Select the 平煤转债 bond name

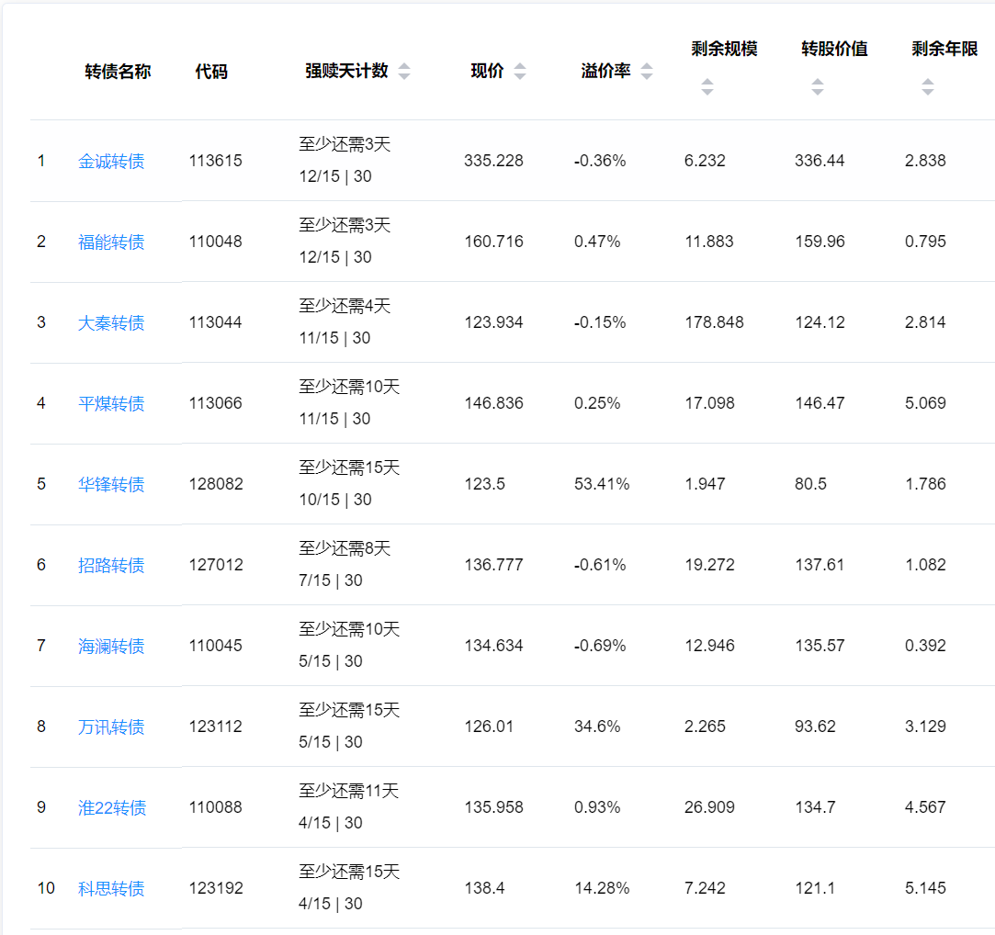[111, 404]
